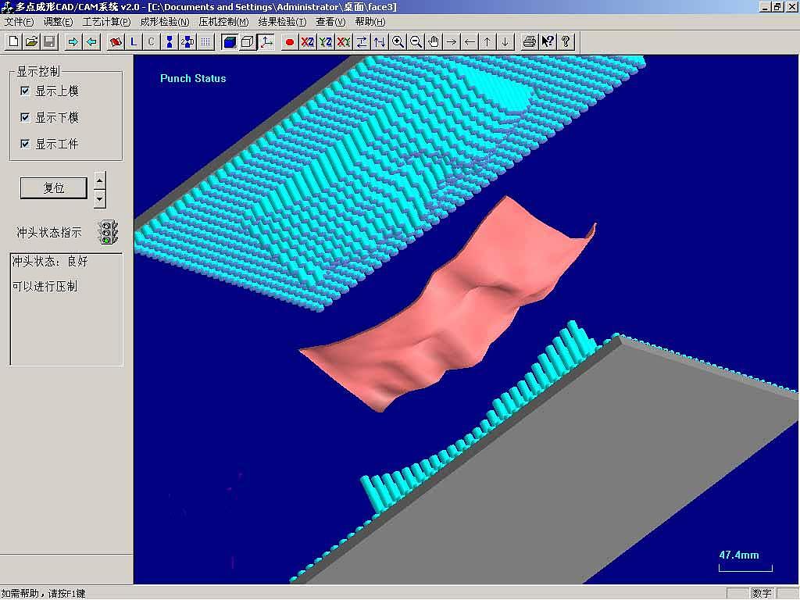
Task: Disable the 显示工件 checkbox
Action: [26, 145]
